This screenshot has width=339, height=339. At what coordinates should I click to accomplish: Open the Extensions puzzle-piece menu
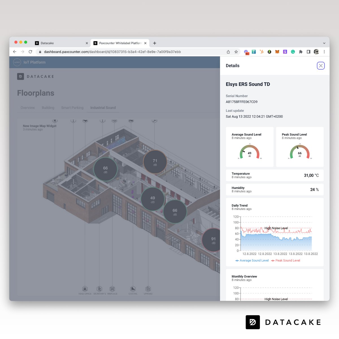(x=301, y=52)
